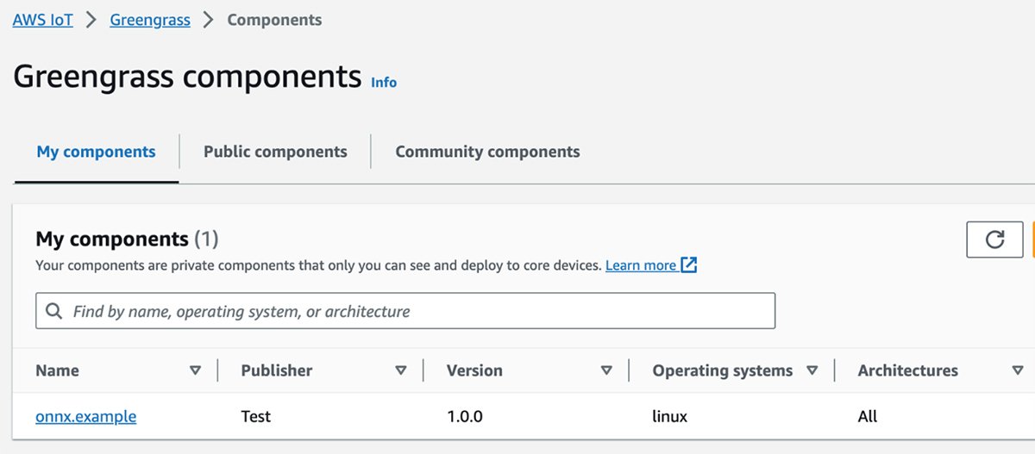Go to AWS IoT breadcrumb link
1035x454 pixels.
click(x=42, y=20)
